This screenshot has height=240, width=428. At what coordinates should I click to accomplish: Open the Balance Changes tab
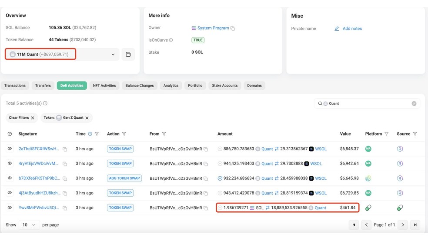pyautogui.click(x=140, y=85)
